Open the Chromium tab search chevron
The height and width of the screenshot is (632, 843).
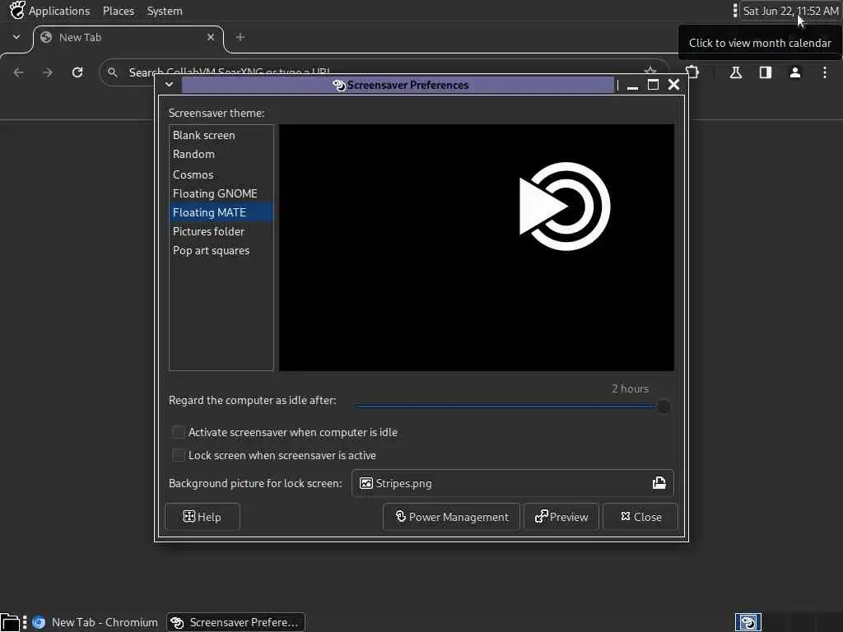[x=16, y=37]
